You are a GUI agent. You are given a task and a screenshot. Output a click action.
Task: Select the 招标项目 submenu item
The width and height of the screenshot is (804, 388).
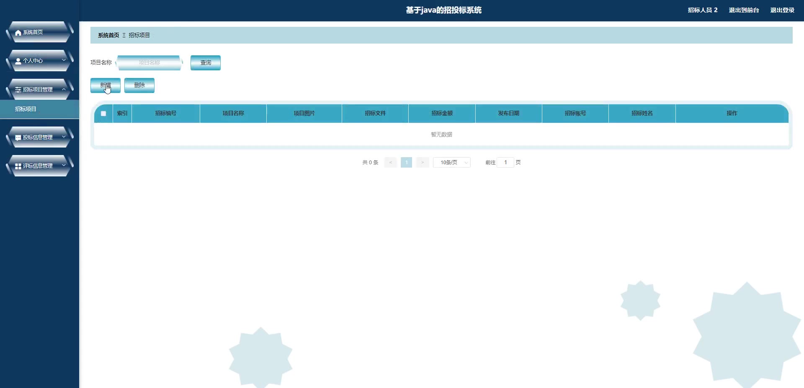[x=39, y=109]
